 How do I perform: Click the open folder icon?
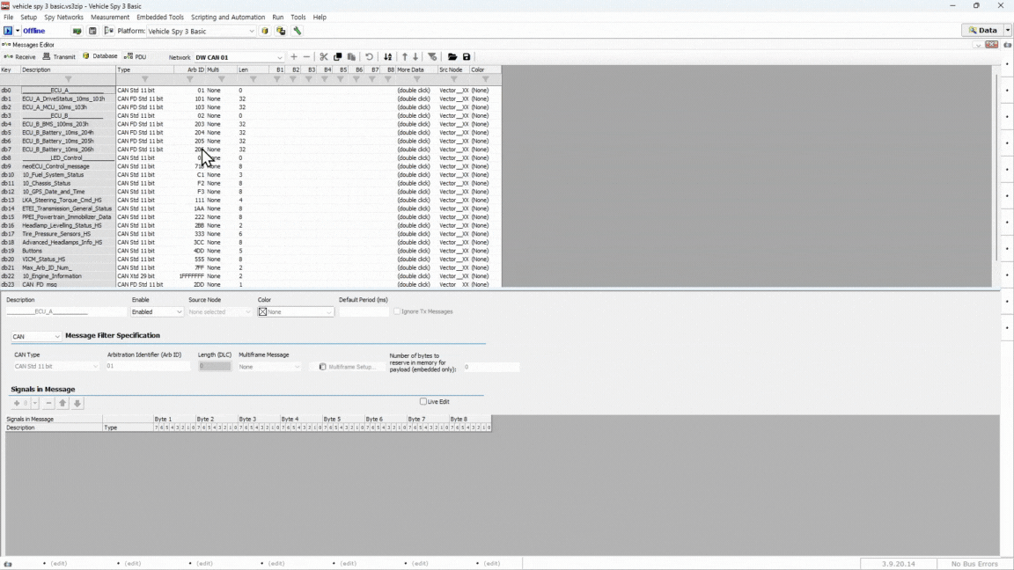452,57
